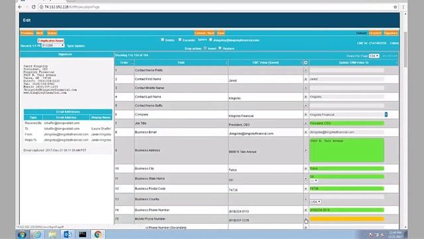
Task: Switch to Outlook on taskbar
Action: 68,234
